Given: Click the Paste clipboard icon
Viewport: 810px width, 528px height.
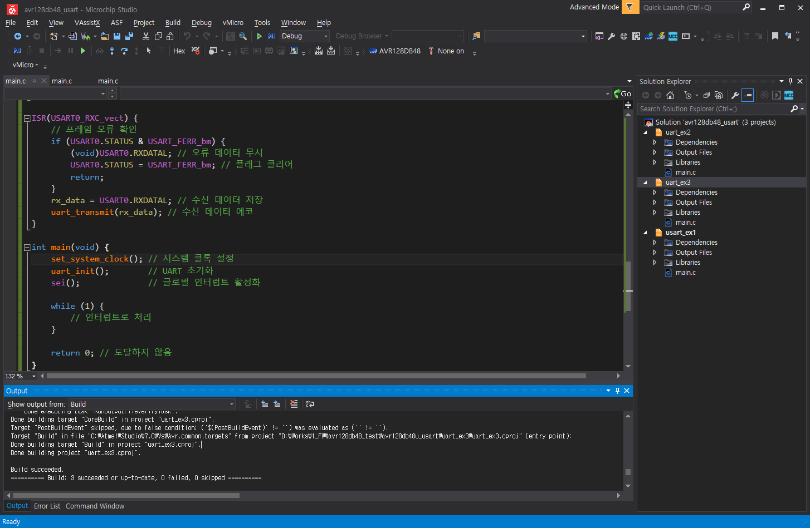Looking at the screenshot, I should click(x=170, y=36).
